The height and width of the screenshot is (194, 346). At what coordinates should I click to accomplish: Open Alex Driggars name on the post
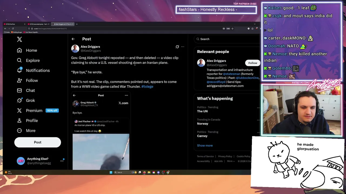click(90, 47)
